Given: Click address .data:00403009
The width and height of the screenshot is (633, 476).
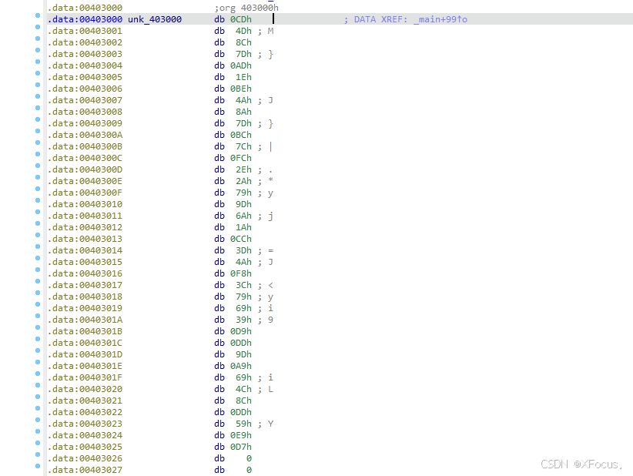Looking at the screenshot, I should (85, 123).
